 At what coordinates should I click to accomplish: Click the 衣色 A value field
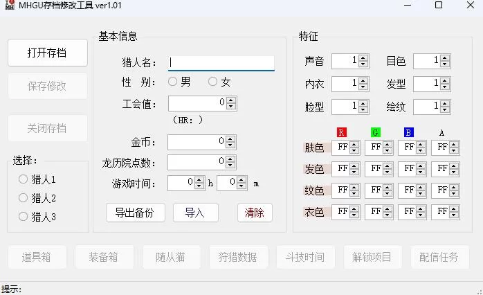[446, 212]
